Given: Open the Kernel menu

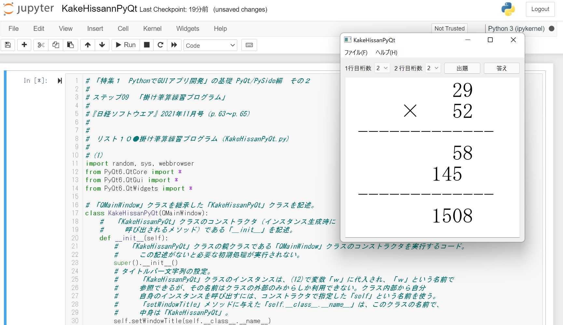Looking at the screenshot, I should (x=152, y=29).
